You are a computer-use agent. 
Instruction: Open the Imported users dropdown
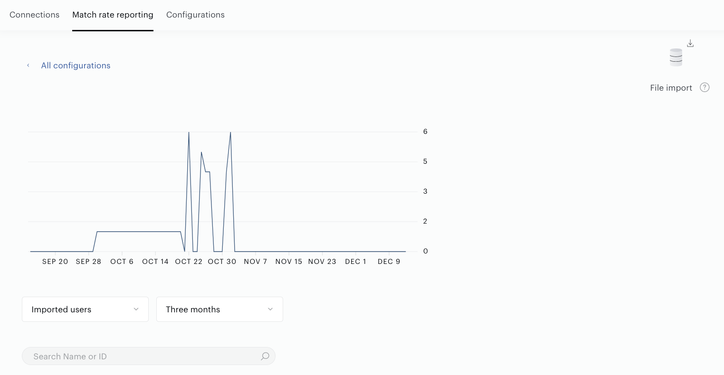click(x=85, y=309)
